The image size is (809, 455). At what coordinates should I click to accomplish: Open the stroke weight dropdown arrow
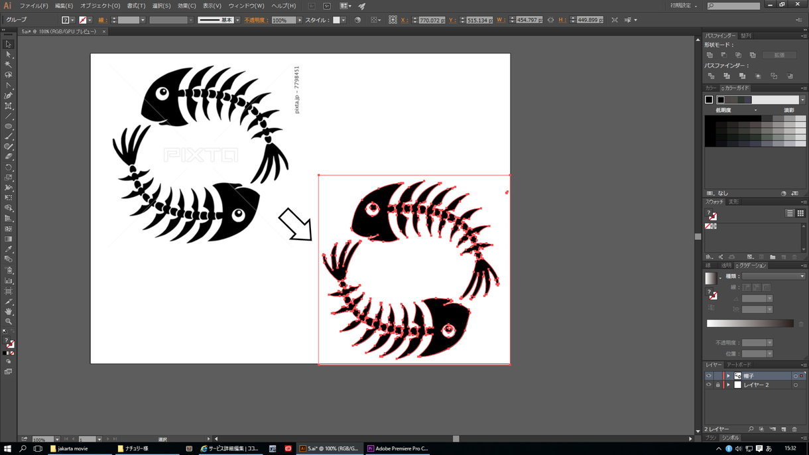143,21
